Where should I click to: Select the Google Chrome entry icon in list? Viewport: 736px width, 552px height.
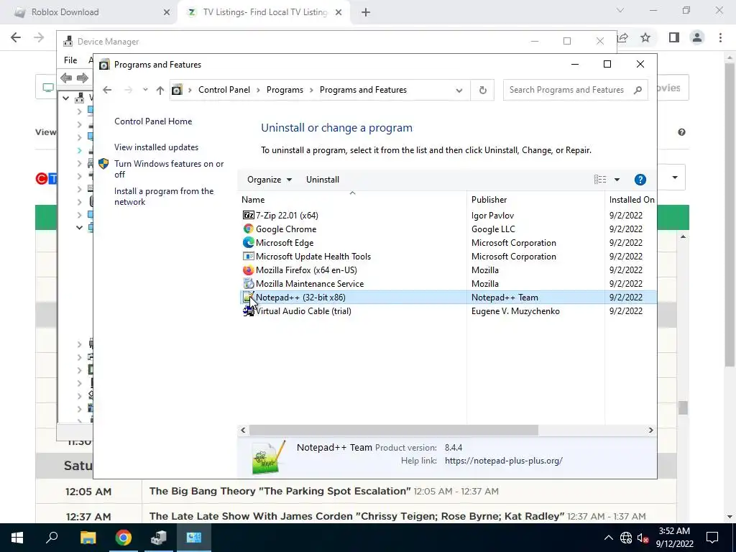pos(248,229)
